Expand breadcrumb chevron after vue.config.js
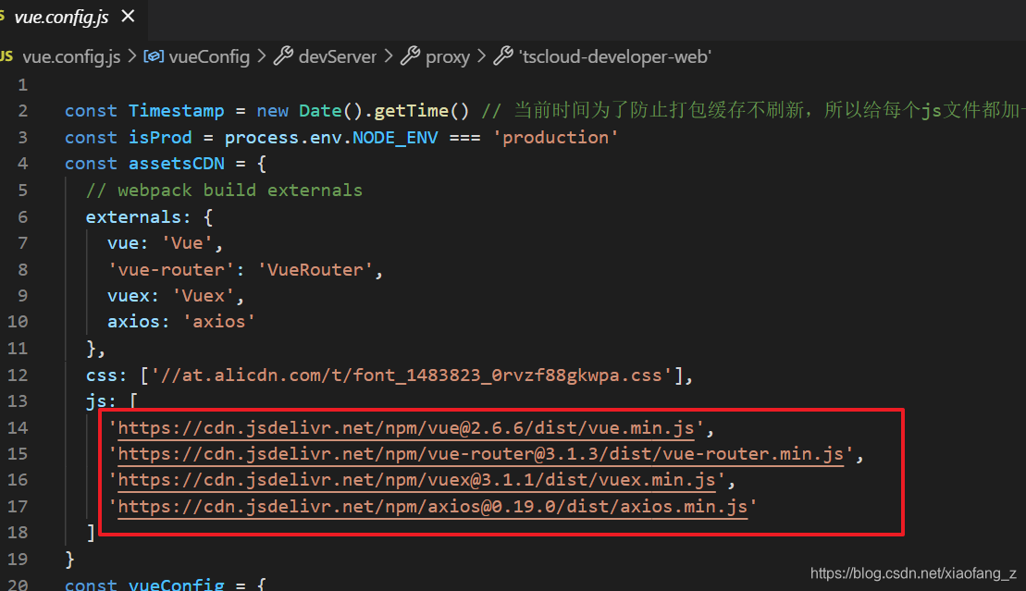Screen dimensions: 1026x591 (x=131, y=56)
